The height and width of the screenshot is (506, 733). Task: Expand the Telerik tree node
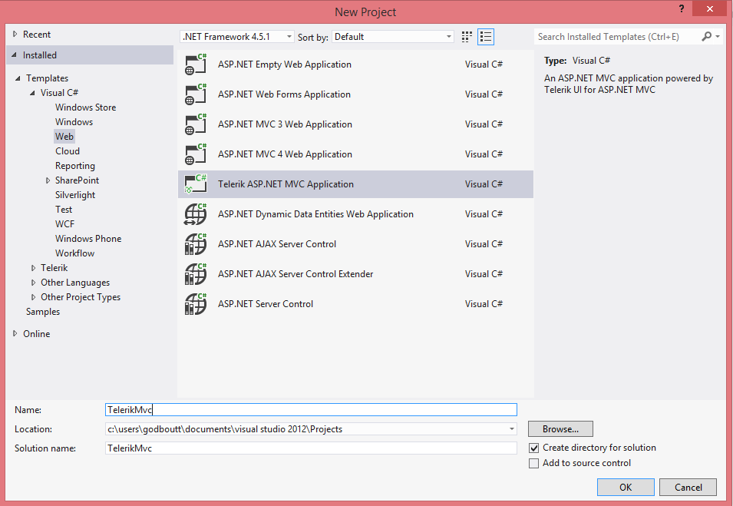[x=34, y=268]
